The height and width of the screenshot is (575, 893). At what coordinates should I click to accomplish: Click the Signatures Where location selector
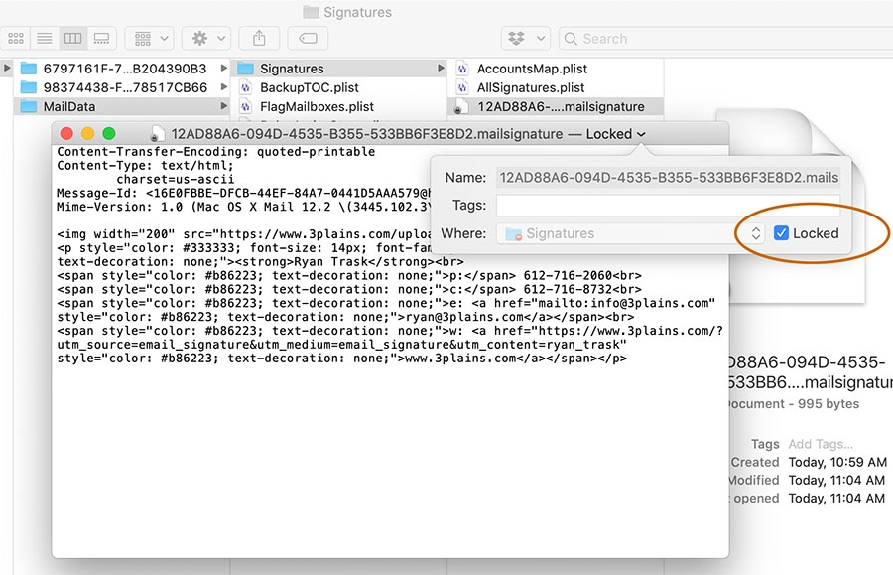(x=629, y=233)
